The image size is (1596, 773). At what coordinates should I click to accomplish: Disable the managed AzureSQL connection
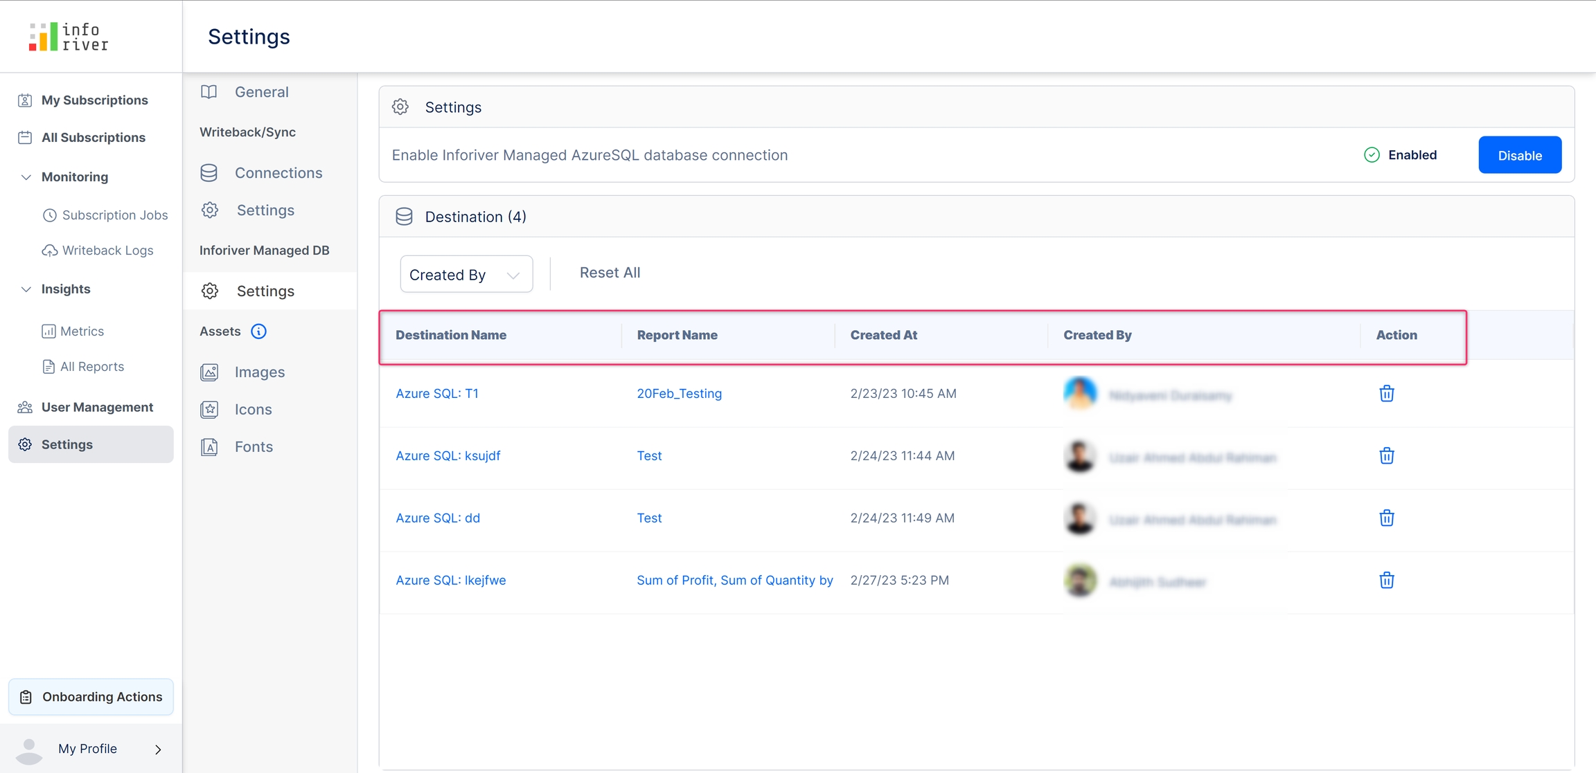[1519, 155]
